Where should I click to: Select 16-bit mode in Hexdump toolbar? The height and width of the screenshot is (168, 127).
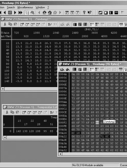97,69
